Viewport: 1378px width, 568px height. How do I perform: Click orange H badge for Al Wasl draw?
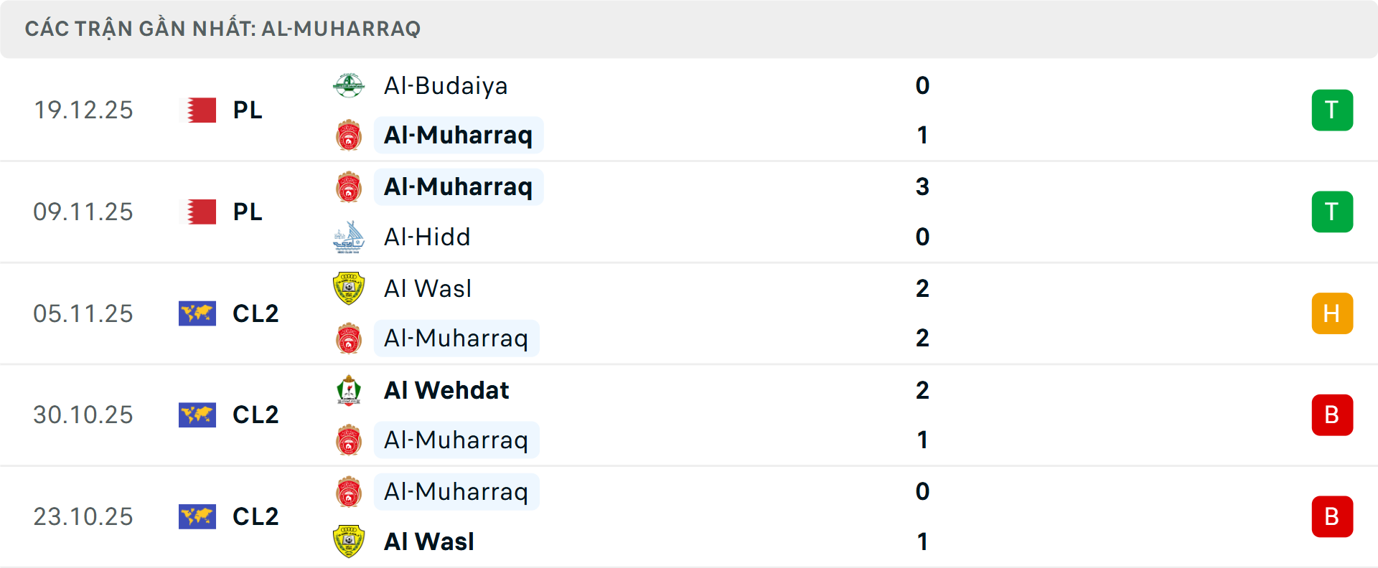tap(1331, 313)
